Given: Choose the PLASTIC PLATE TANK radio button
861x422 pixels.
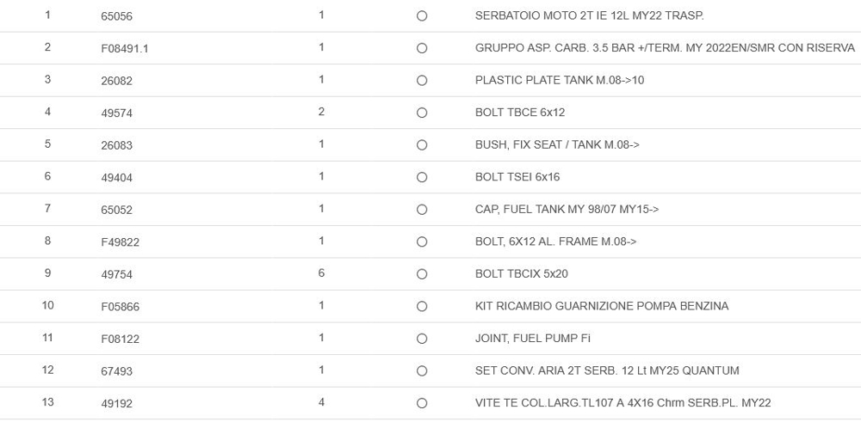Looking at the screenshot, I should point(422,81).
